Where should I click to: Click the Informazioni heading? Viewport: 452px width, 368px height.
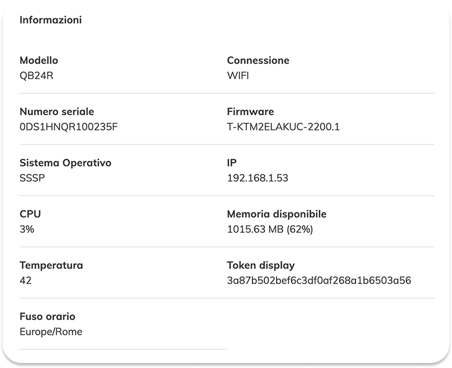[x=51, y=20]
